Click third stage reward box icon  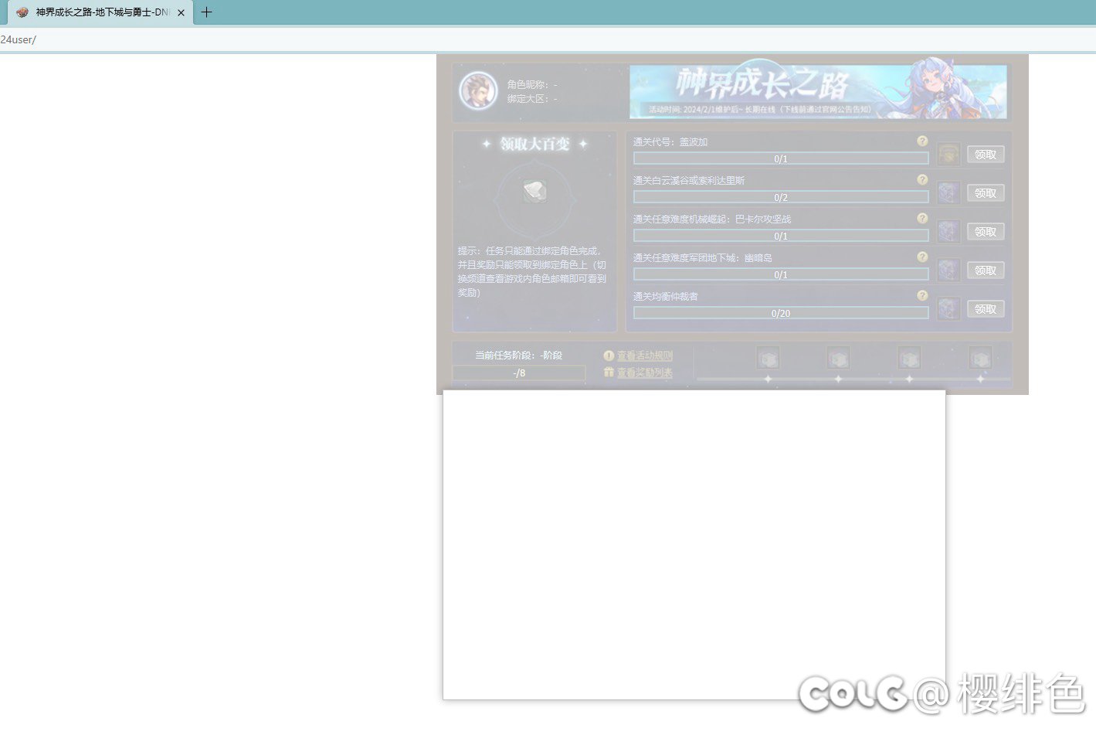point(910,358)
